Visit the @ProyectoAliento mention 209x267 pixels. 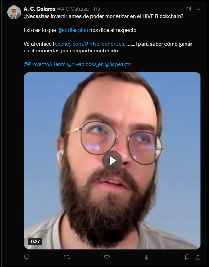(x=45, y=64)
